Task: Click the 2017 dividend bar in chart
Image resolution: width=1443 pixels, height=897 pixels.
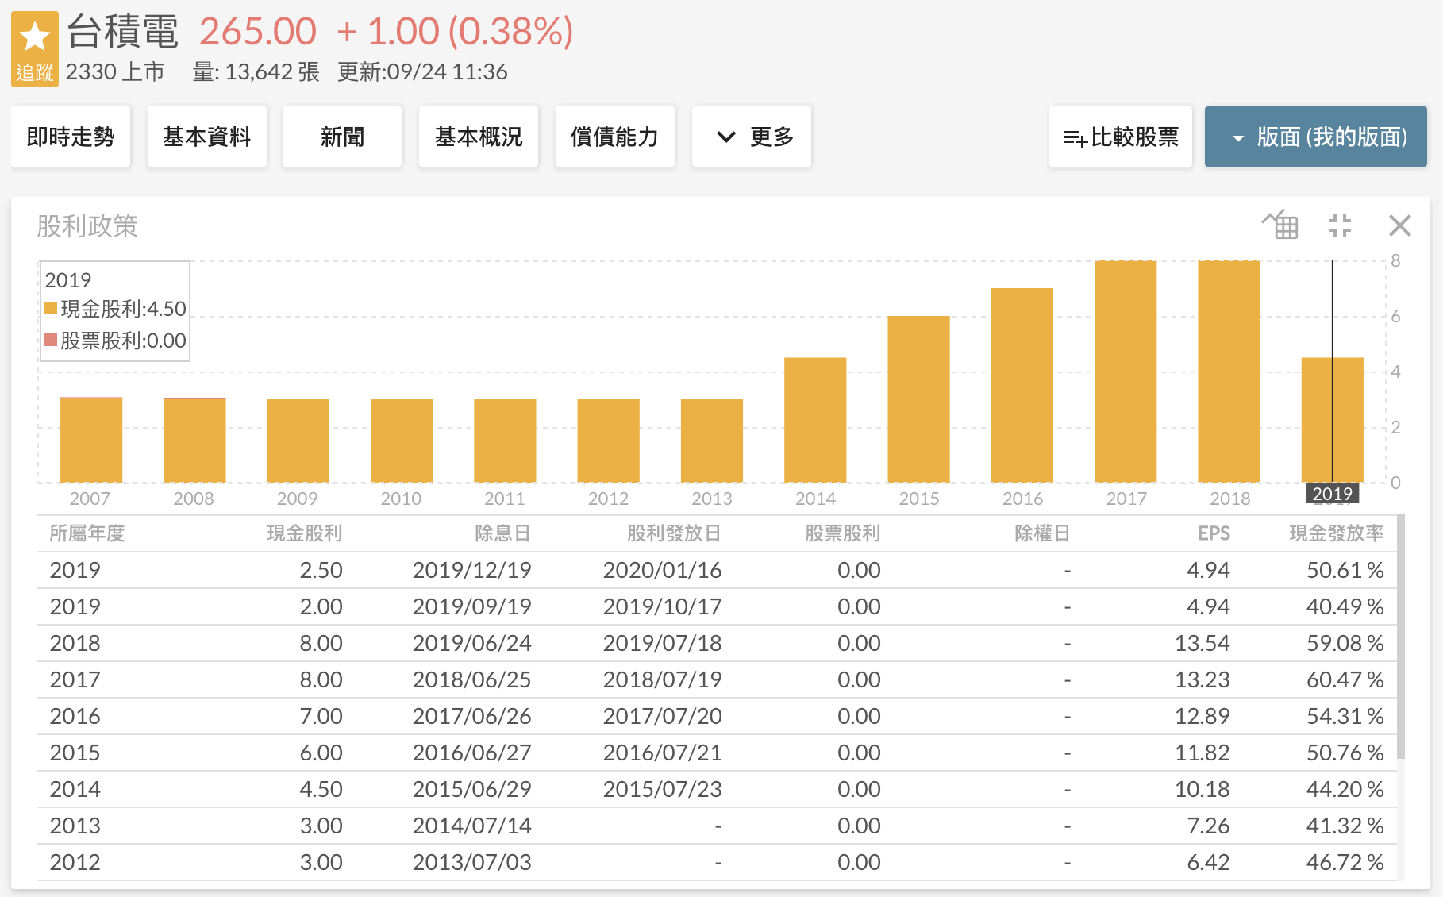Action: (1125, 372)
